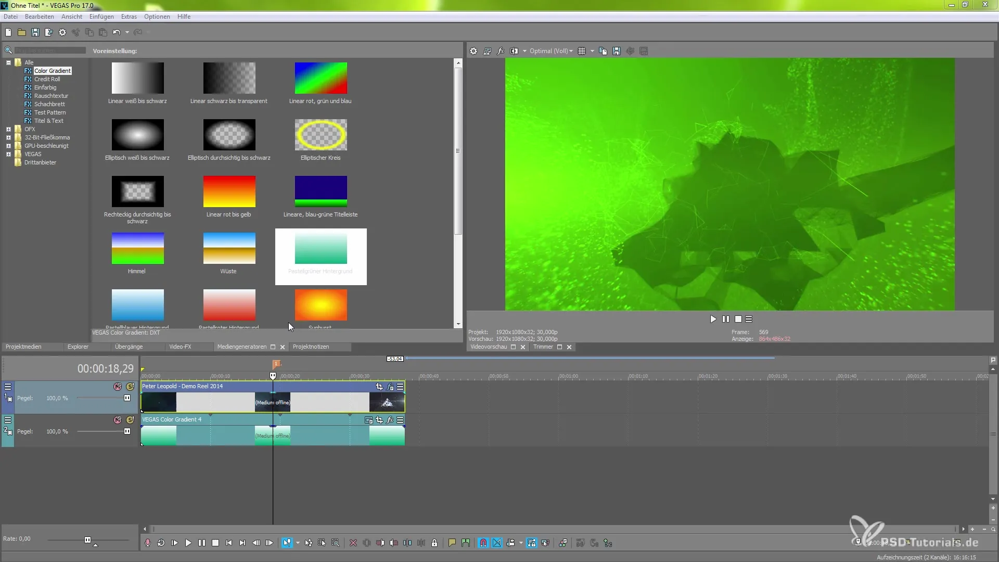
Task: Open video output FX in the preview toolbar
Action: click(x=501, y=51)
